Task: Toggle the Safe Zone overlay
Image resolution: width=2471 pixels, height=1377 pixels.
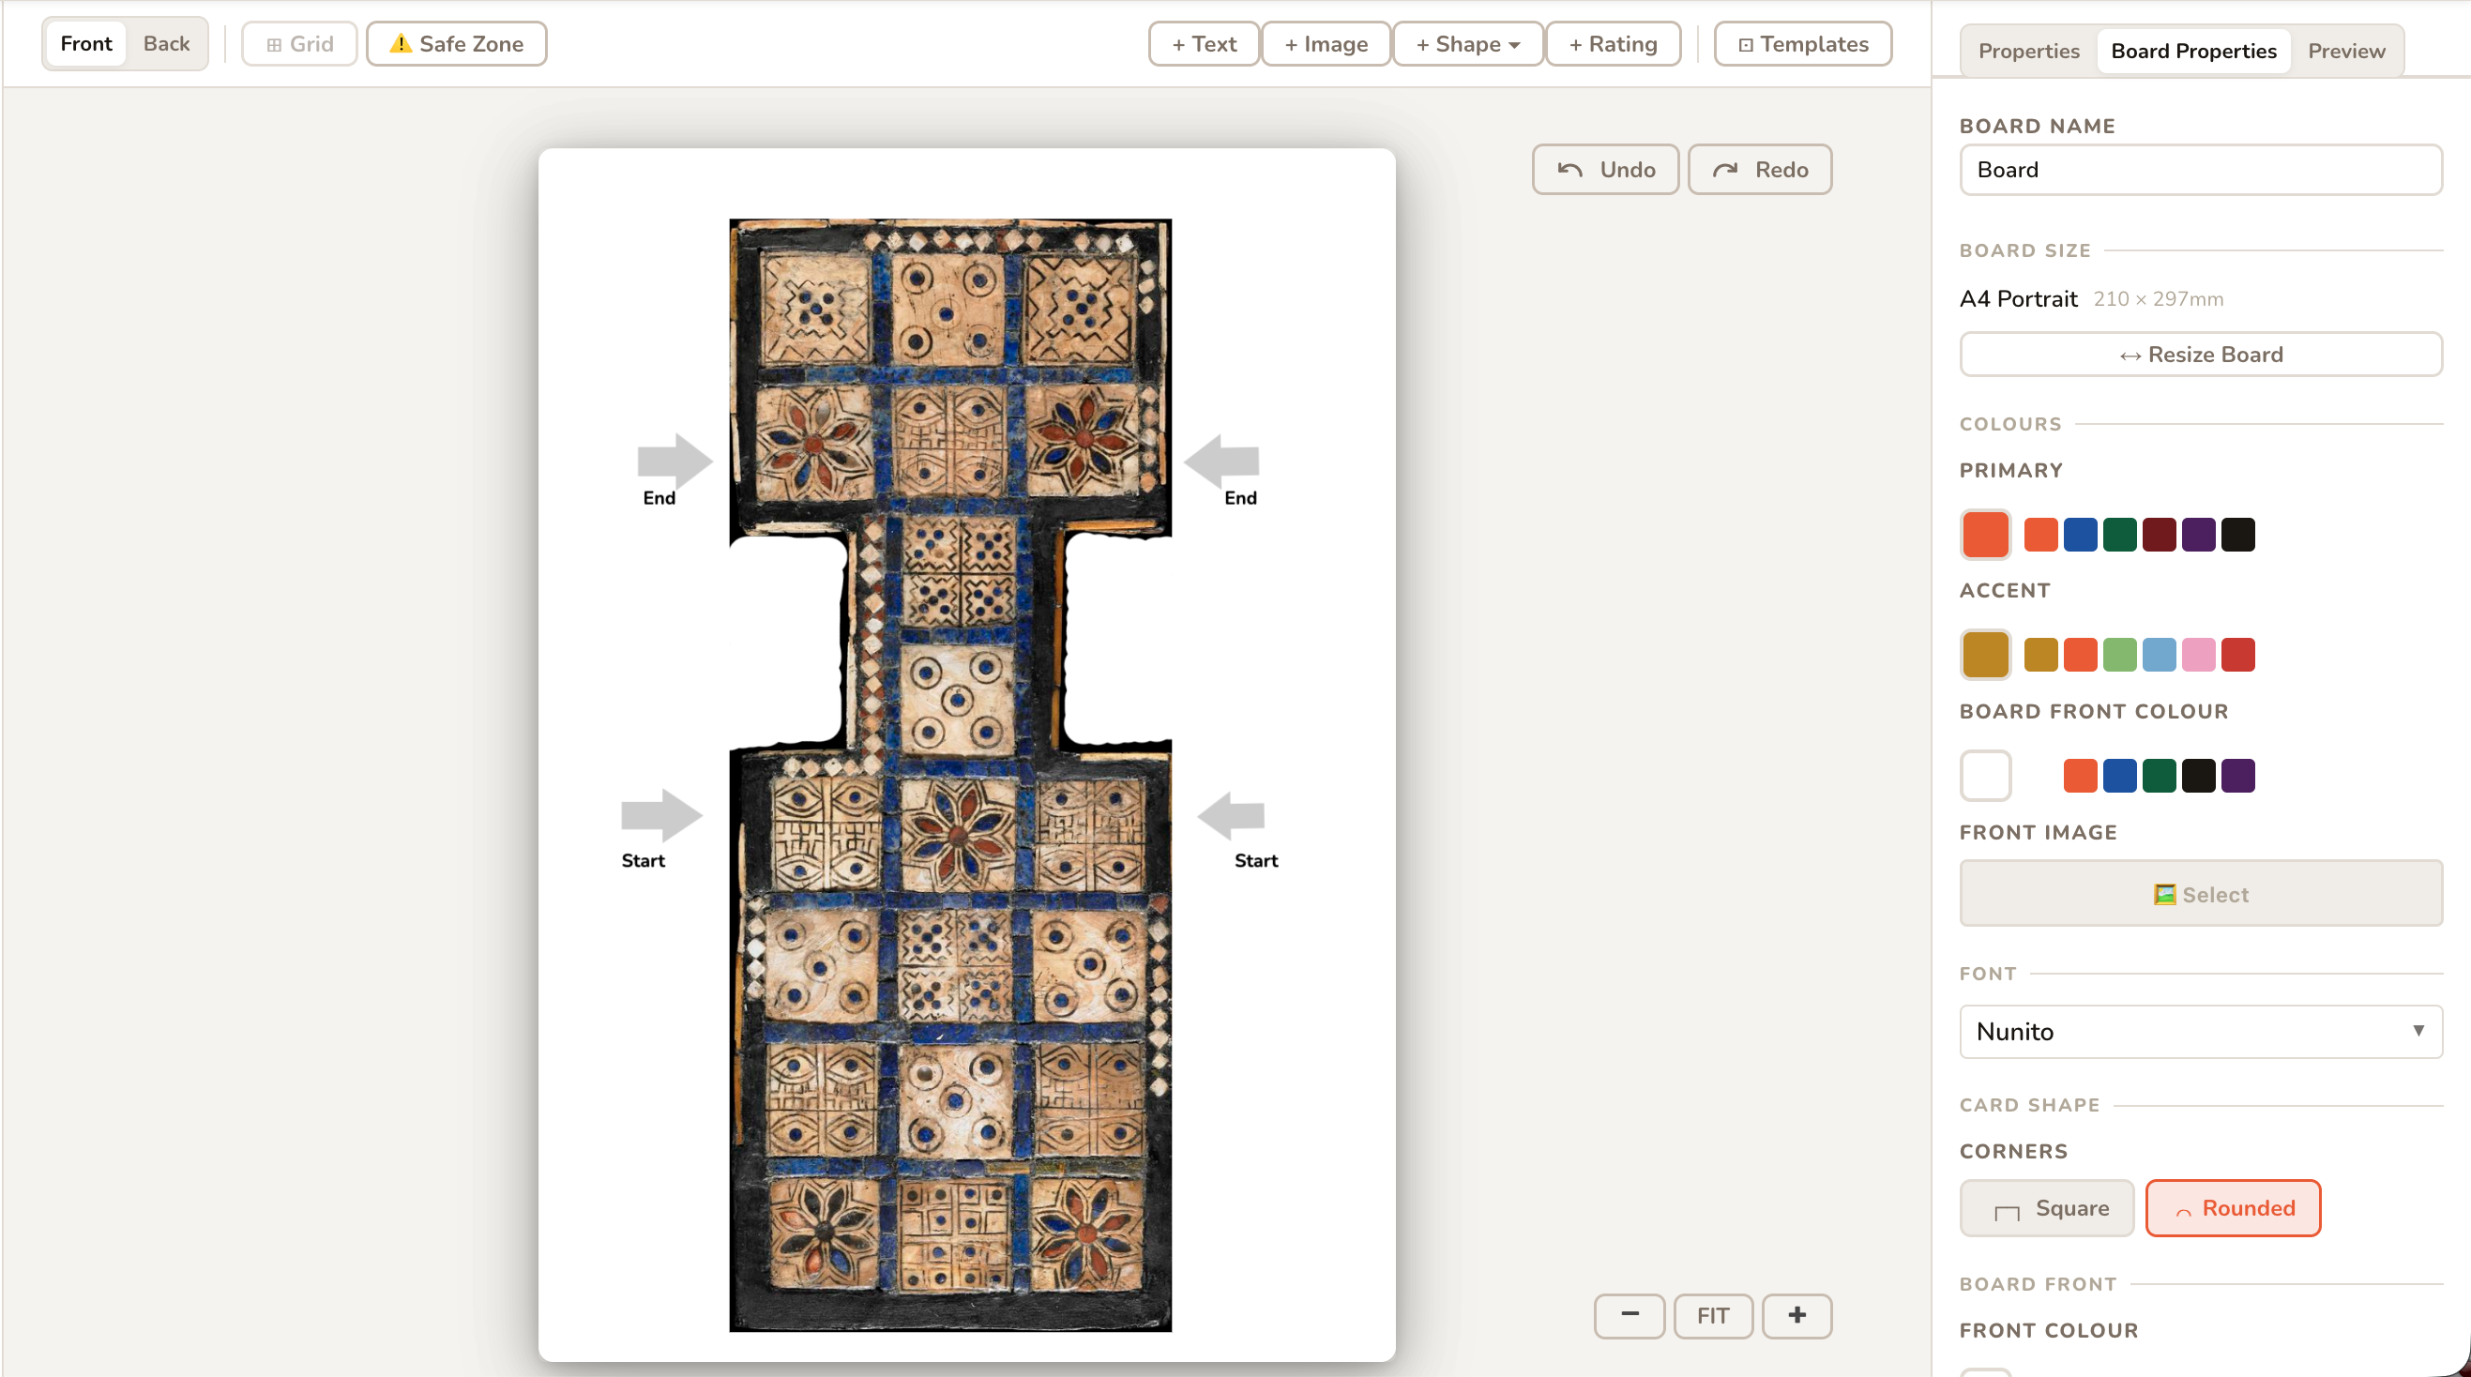Action: click(x=457, y=44)
